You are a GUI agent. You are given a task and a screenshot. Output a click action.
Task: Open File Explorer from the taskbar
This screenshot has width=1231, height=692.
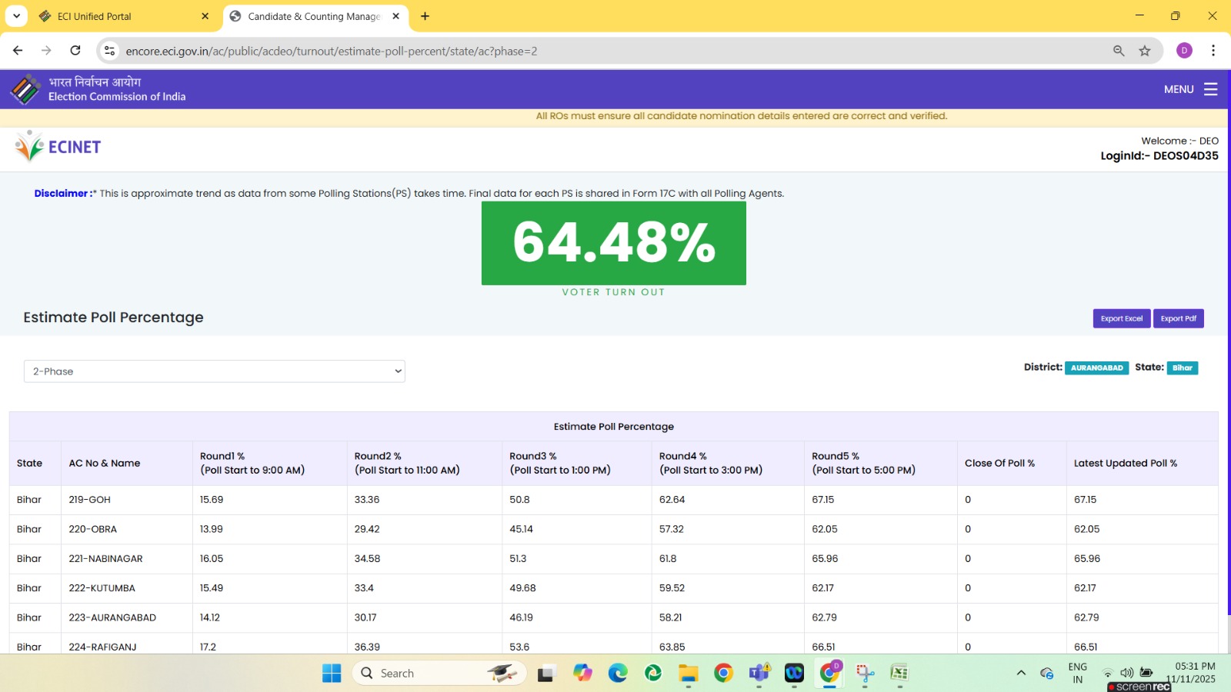(x=688, y=673)
